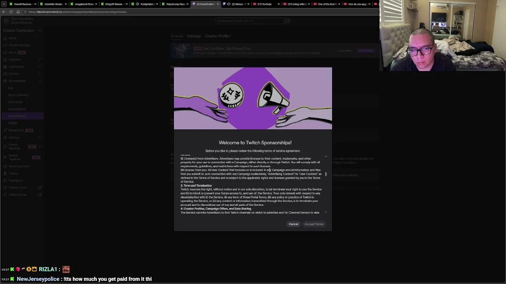Click the Home house icon in sidebar
This screenshot has height=284, width=506.
[5, 38]
